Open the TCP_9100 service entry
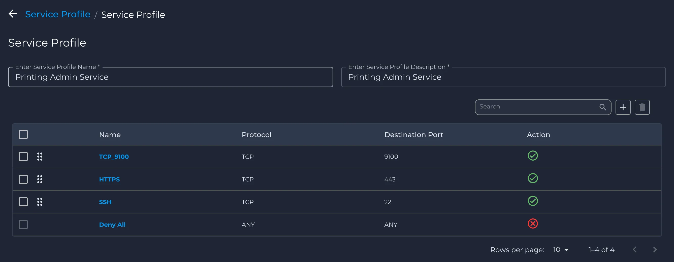674x262 pixels. click(x=114, y=157)
